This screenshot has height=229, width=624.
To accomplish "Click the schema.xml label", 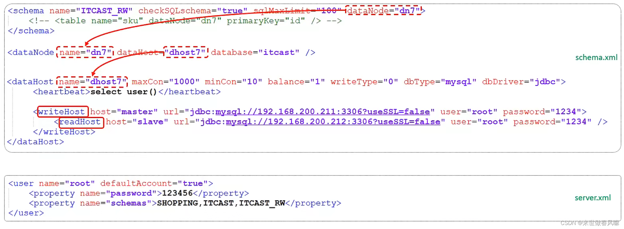I will click(x=596, y=57).
